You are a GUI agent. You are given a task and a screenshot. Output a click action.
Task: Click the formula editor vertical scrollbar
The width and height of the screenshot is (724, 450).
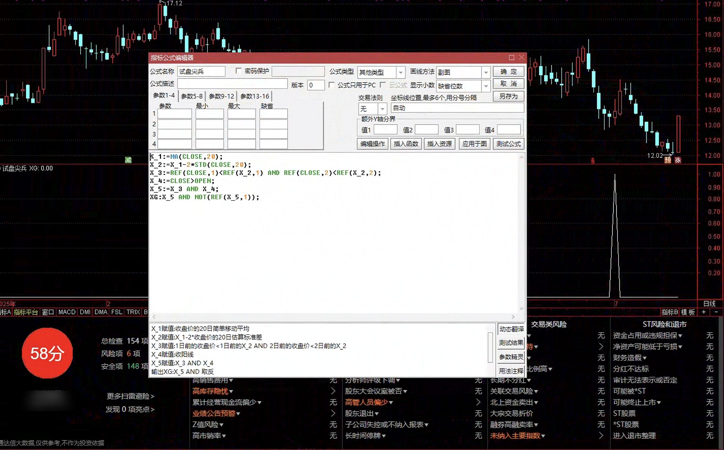[x=521, y=233]
